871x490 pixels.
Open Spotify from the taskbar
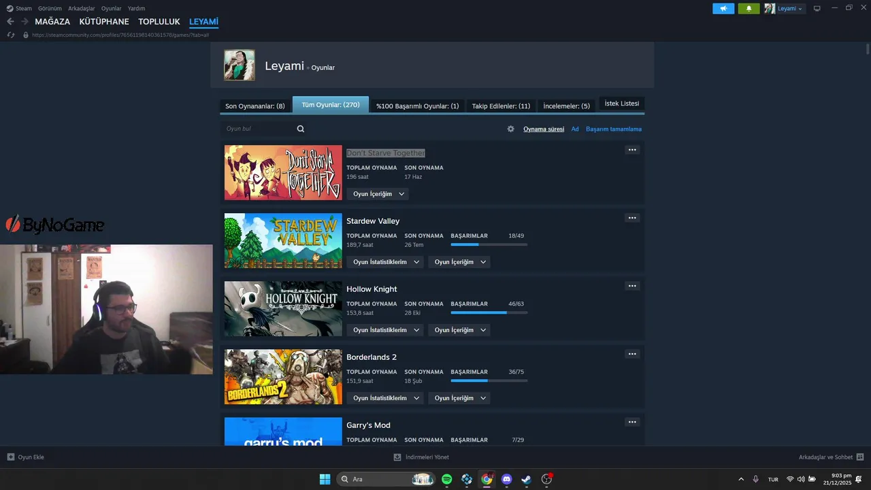(446, 479)
